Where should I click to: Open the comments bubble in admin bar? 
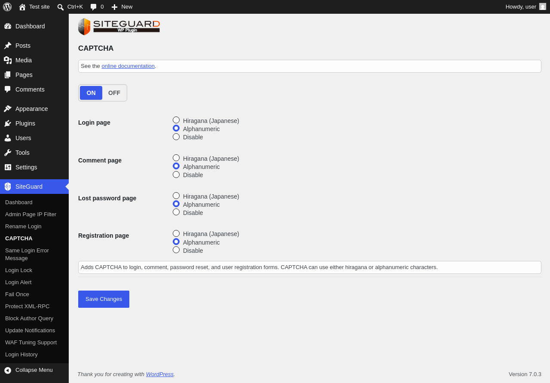(94, 7)
